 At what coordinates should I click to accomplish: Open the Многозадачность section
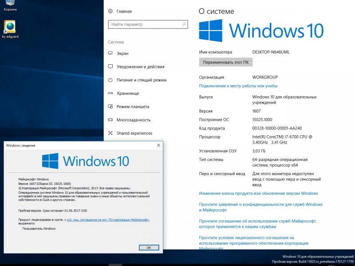point(134,120)
